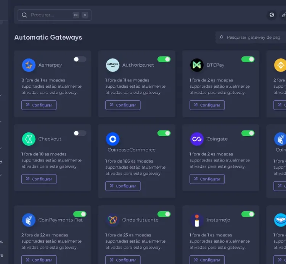Disable the Coingate gateway toggle

coord(248,133)
